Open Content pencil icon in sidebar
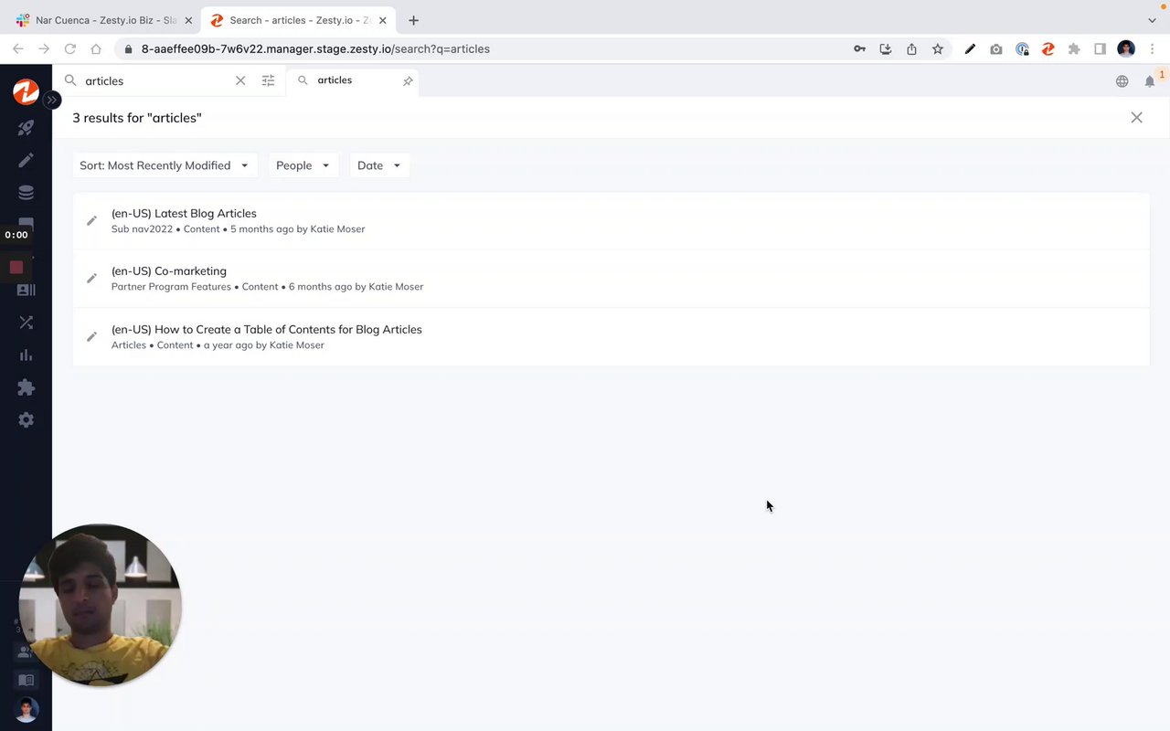This screenshot has width=1170, height=731. pyautogui.click(x=26, y=160)
